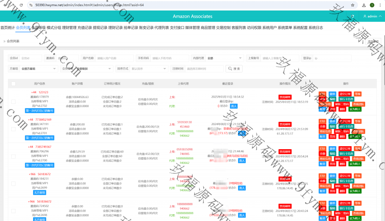385x221 pixels.
Task: Open the browser three-dot menu
Action: 380,5
